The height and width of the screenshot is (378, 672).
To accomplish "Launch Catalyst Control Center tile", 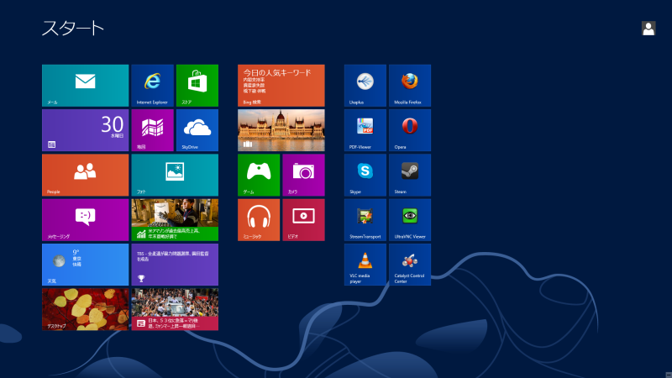I will pos(410,265).
